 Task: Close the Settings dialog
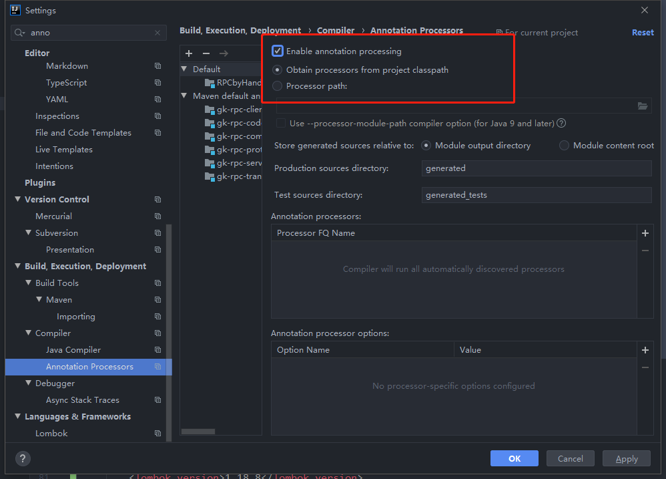pyautogui.click(x=645, y=10)
